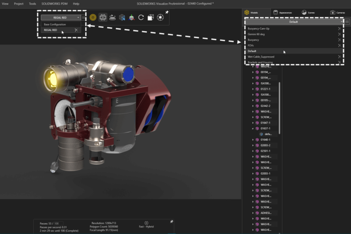The image size is (351, 234).
Task: Choose the Buoyancy model set
Action: pyautogui.click(x=253, y=40)
